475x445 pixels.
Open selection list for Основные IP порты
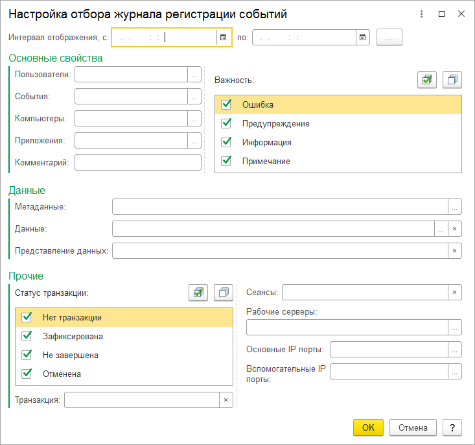point(454,350)
